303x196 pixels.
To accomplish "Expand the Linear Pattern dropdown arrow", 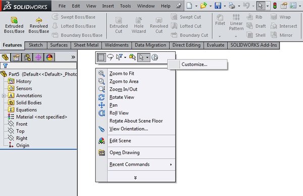I will pyautogui.click(x=236, y=36).
